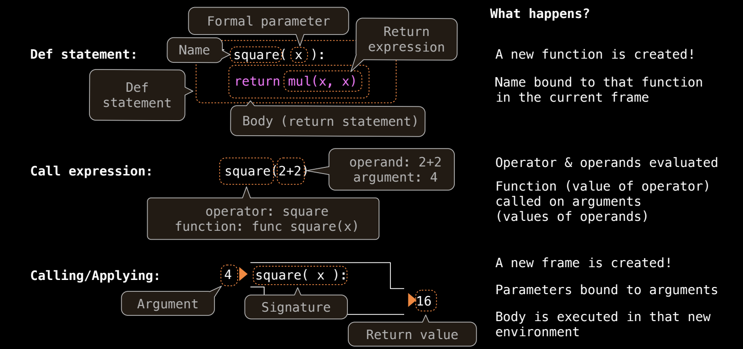
Task: Select 'Operator & operands evaluated' text
Action: tap(607, 163)
